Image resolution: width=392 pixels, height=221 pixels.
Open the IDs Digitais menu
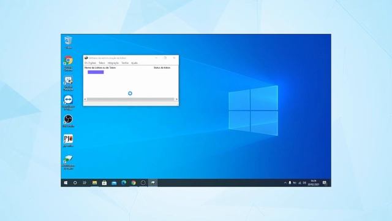pyautogui.click(x=90, y=63)
